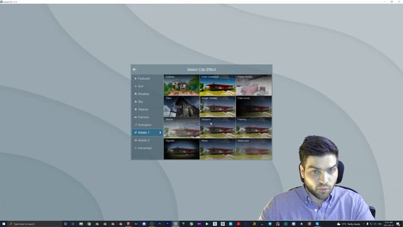This screenshot has width=403, height=227.
Task: Open the red Adobe Acrobat taskbar icon
Action: (239, 224)
